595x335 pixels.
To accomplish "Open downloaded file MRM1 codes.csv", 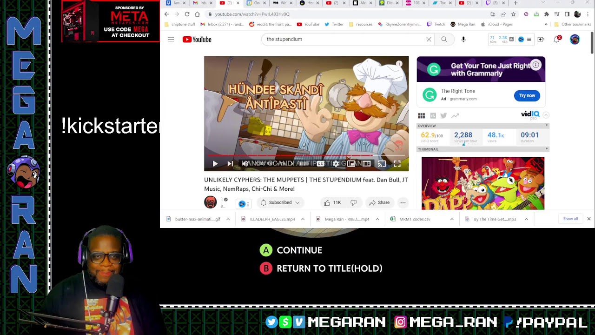I will pyautogui.click(x=410, y=219).
